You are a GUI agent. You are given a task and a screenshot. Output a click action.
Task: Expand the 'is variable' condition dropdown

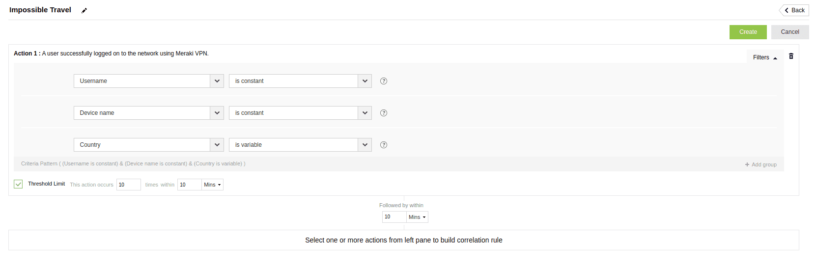click(x=365, y=145)
